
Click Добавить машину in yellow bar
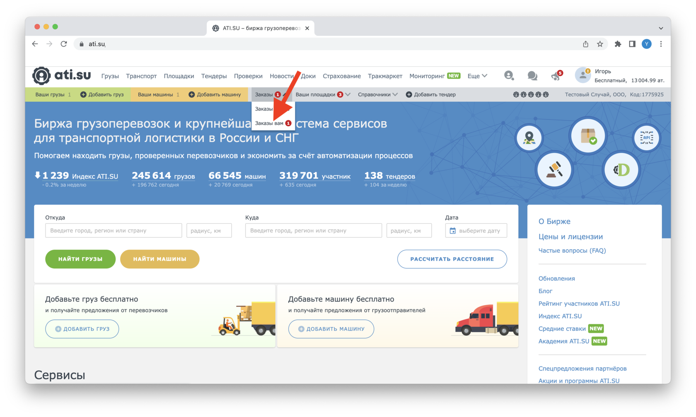click(215, 94)
